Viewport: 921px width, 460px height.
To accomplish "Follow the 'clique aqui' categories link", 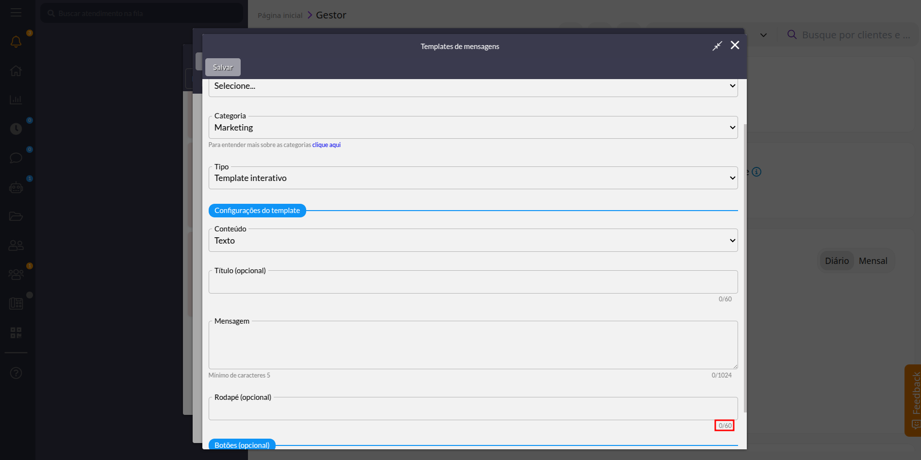I will pos(327,145).
